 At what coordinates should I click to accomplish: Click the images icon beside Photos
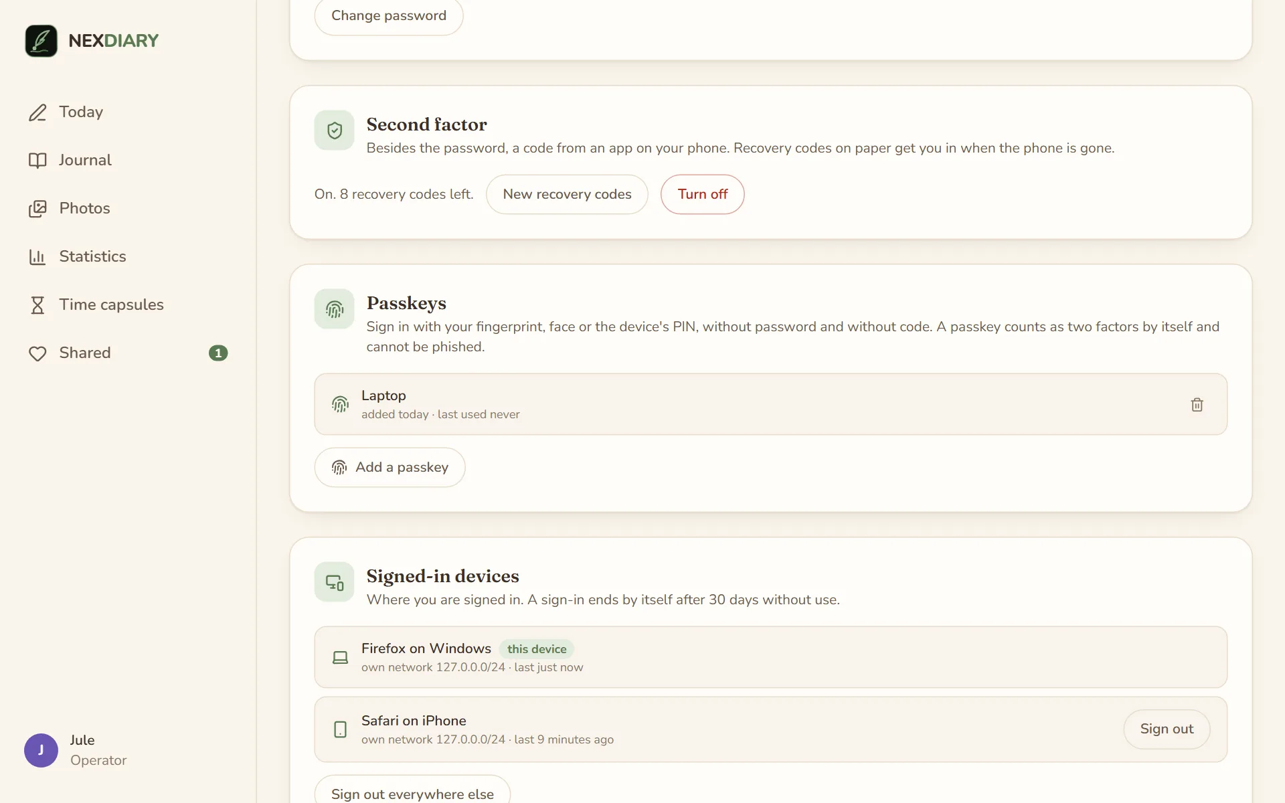coord(37,209)
